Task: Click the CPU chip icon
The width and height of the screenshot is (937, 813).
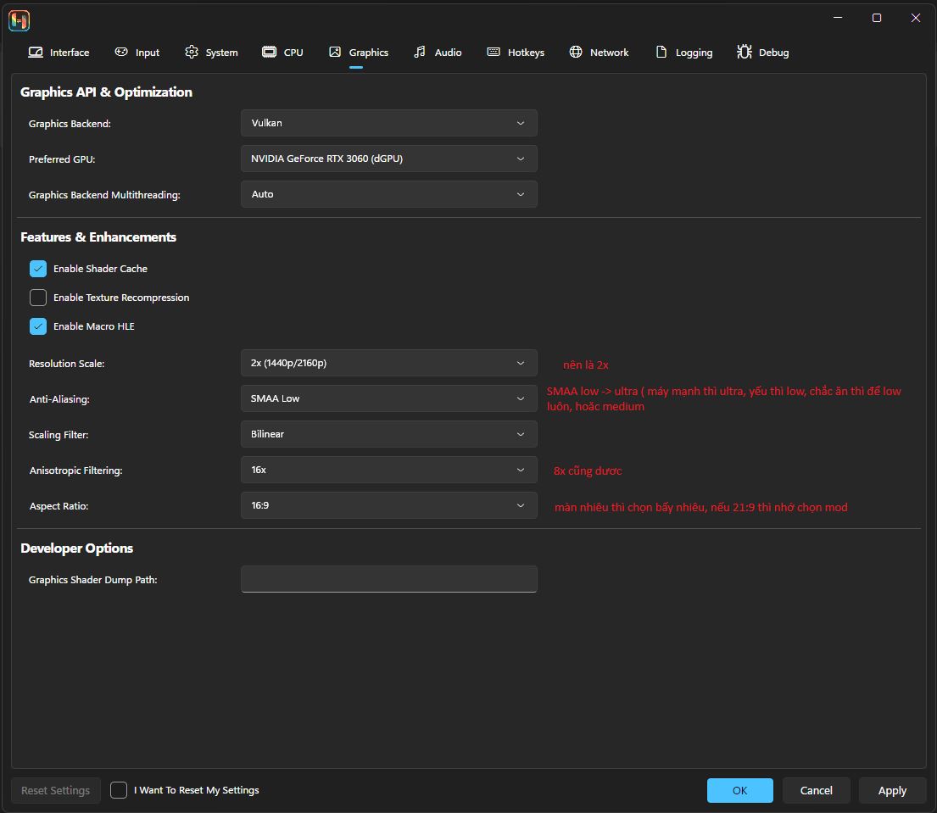Action: click(270, 53)
